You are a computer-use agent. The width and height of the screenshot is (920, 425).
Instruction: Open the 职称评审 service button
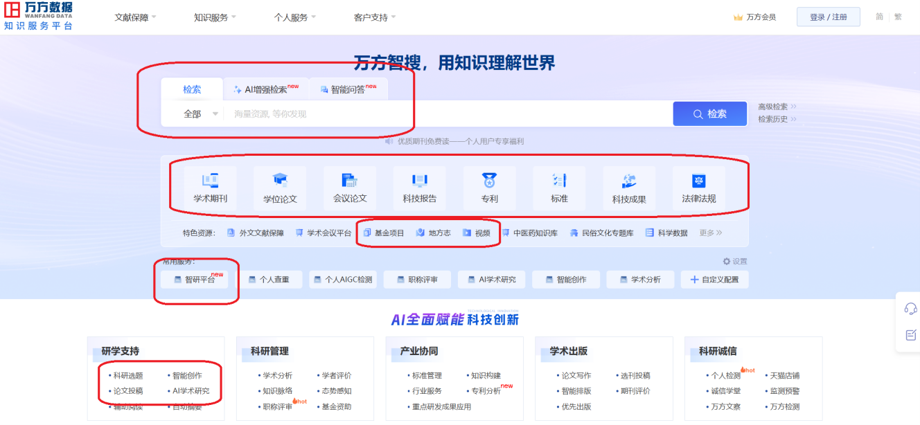coord(417,280)
